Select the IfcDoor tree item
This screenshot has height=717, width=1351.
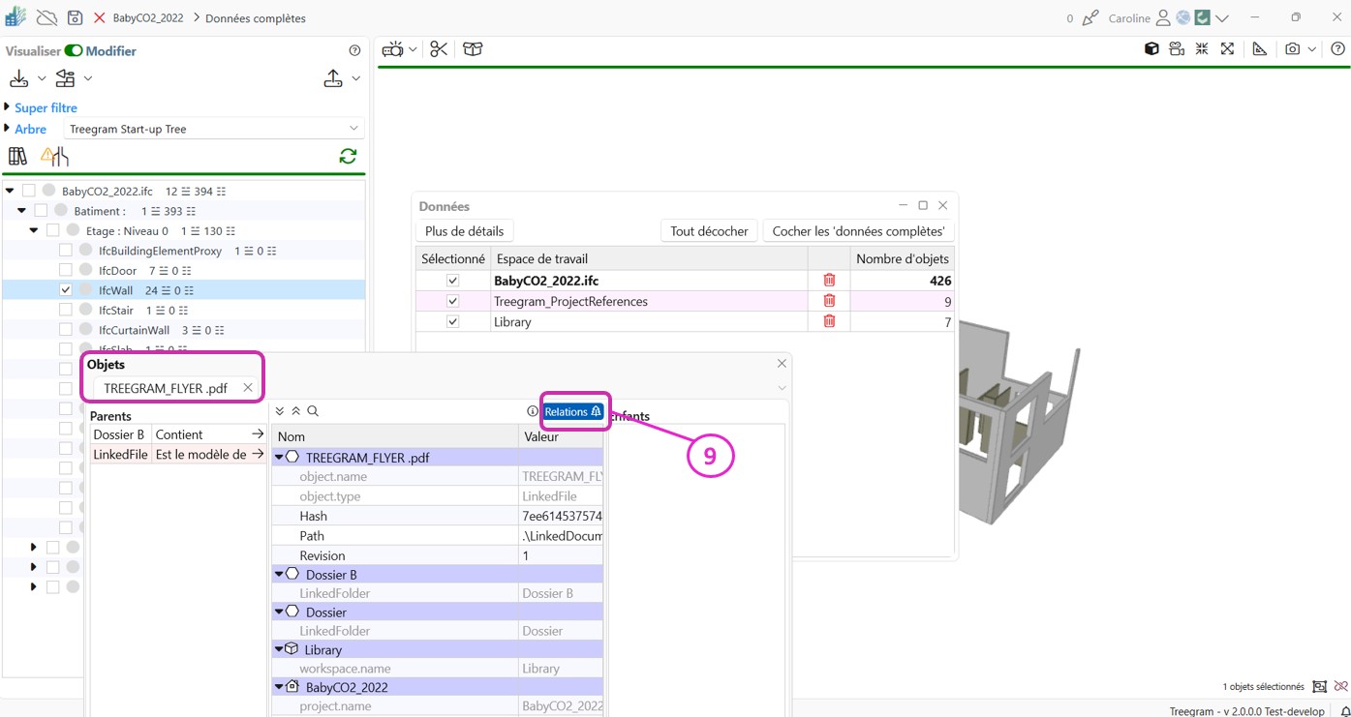117,271
